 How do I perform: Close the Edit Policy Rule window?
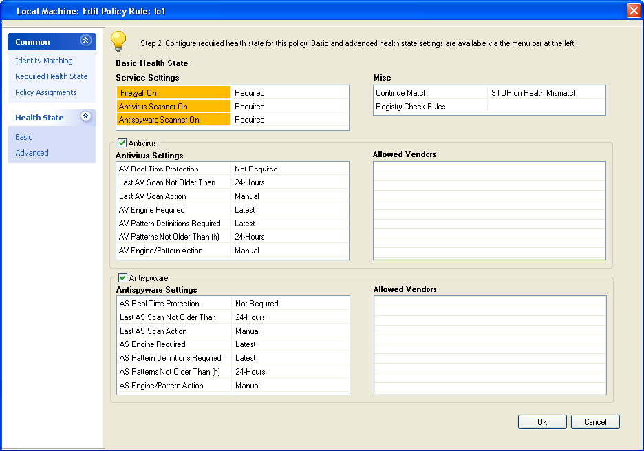633,11
